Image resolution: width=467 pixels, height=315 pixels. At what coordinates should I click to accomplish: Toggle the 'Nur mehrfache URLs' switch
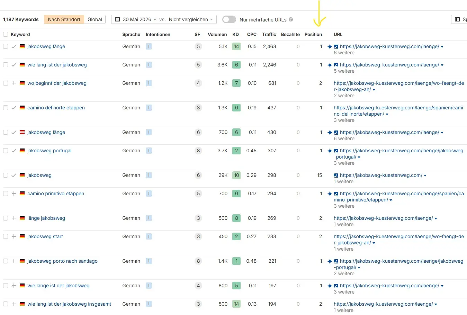point(229,19)
